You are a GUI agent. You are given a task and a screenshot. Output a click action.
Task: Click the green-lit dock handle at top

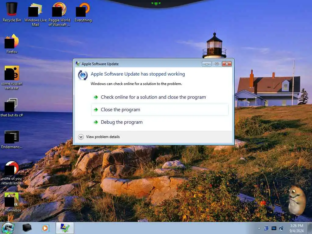click(x=156, y=3)
